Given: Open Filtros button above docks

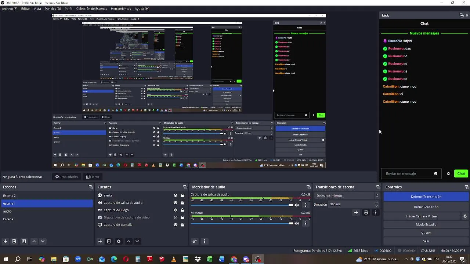Looking at the screenshot, I should pyautogui.click(x=93, y=177).
